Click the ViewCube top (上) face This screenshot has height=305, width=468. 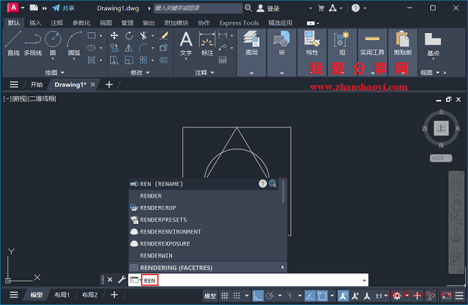click(441, 128)
